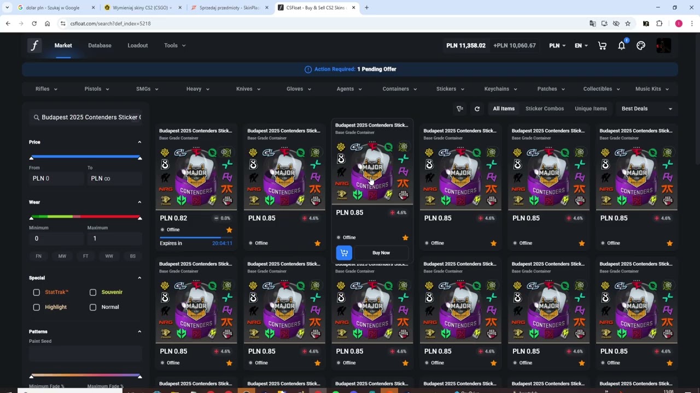The width and height of the screenshot is (700, 393).
Task: Open the notifications bell
Action: click(622, 46)
